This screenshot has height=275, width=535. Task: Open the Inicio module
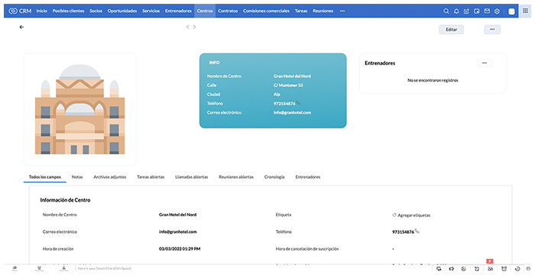42,11
